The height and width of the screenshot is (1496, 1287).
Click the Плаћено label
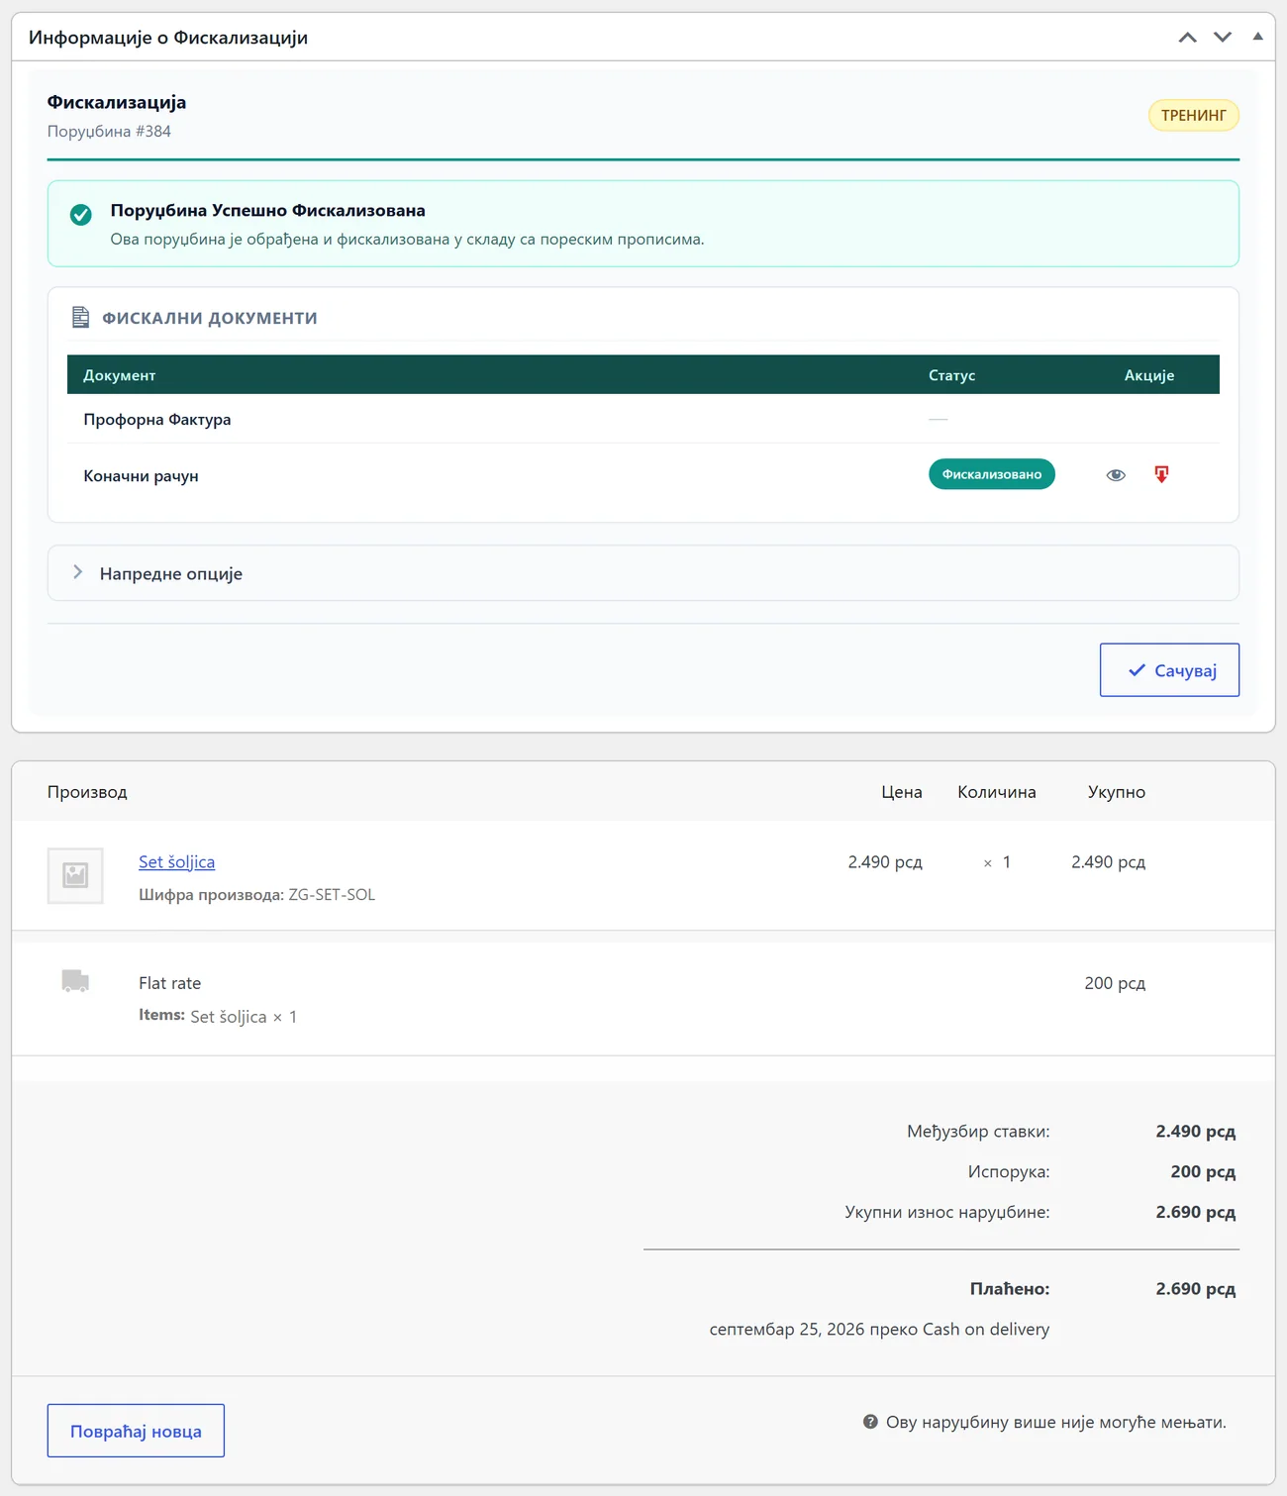point(1010,1289)
